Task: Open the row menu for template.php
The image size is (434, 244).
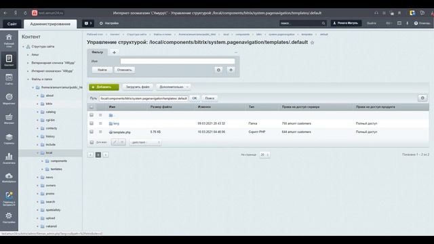Action: (x=100, y=132)
